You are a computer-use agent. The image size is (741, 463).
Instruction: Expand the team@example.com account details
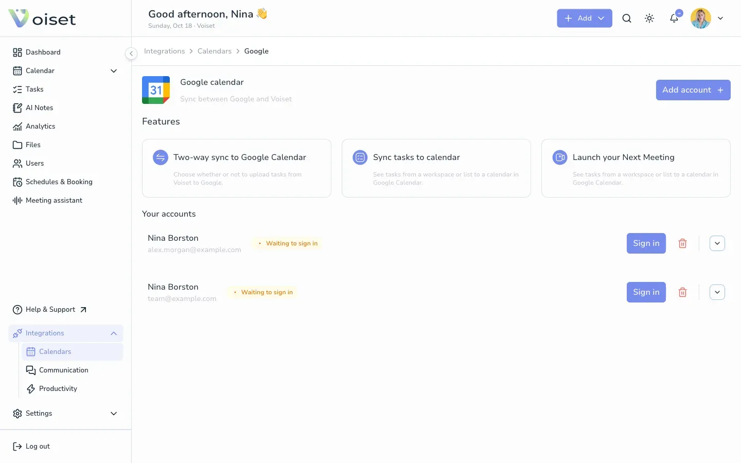pyautogui.click(x=717, y=292)
